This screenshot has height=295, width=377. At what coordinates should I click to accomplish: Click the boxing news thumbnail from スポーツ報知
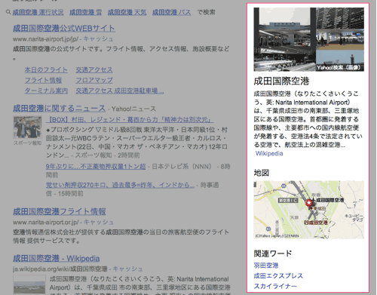click(27, 128)
